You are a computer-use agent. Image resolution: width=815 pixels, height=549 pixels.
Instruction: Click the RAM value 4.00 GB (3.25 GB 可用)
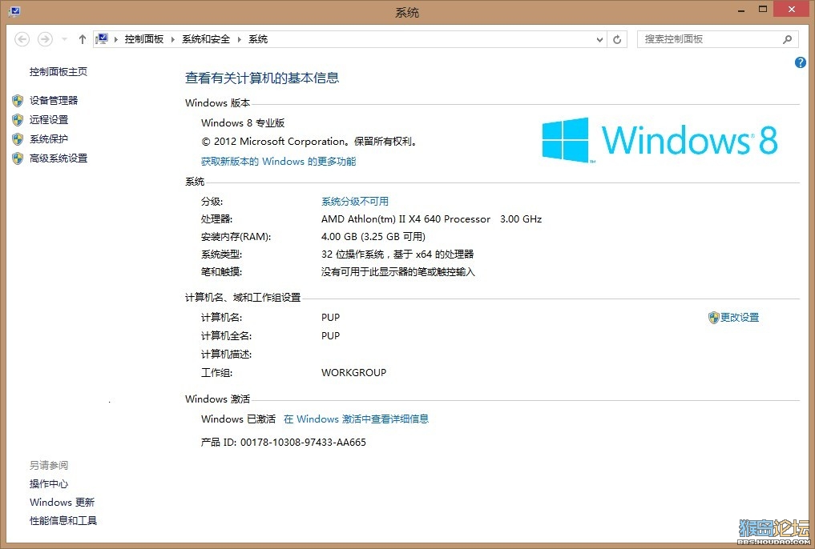(373, 237)
